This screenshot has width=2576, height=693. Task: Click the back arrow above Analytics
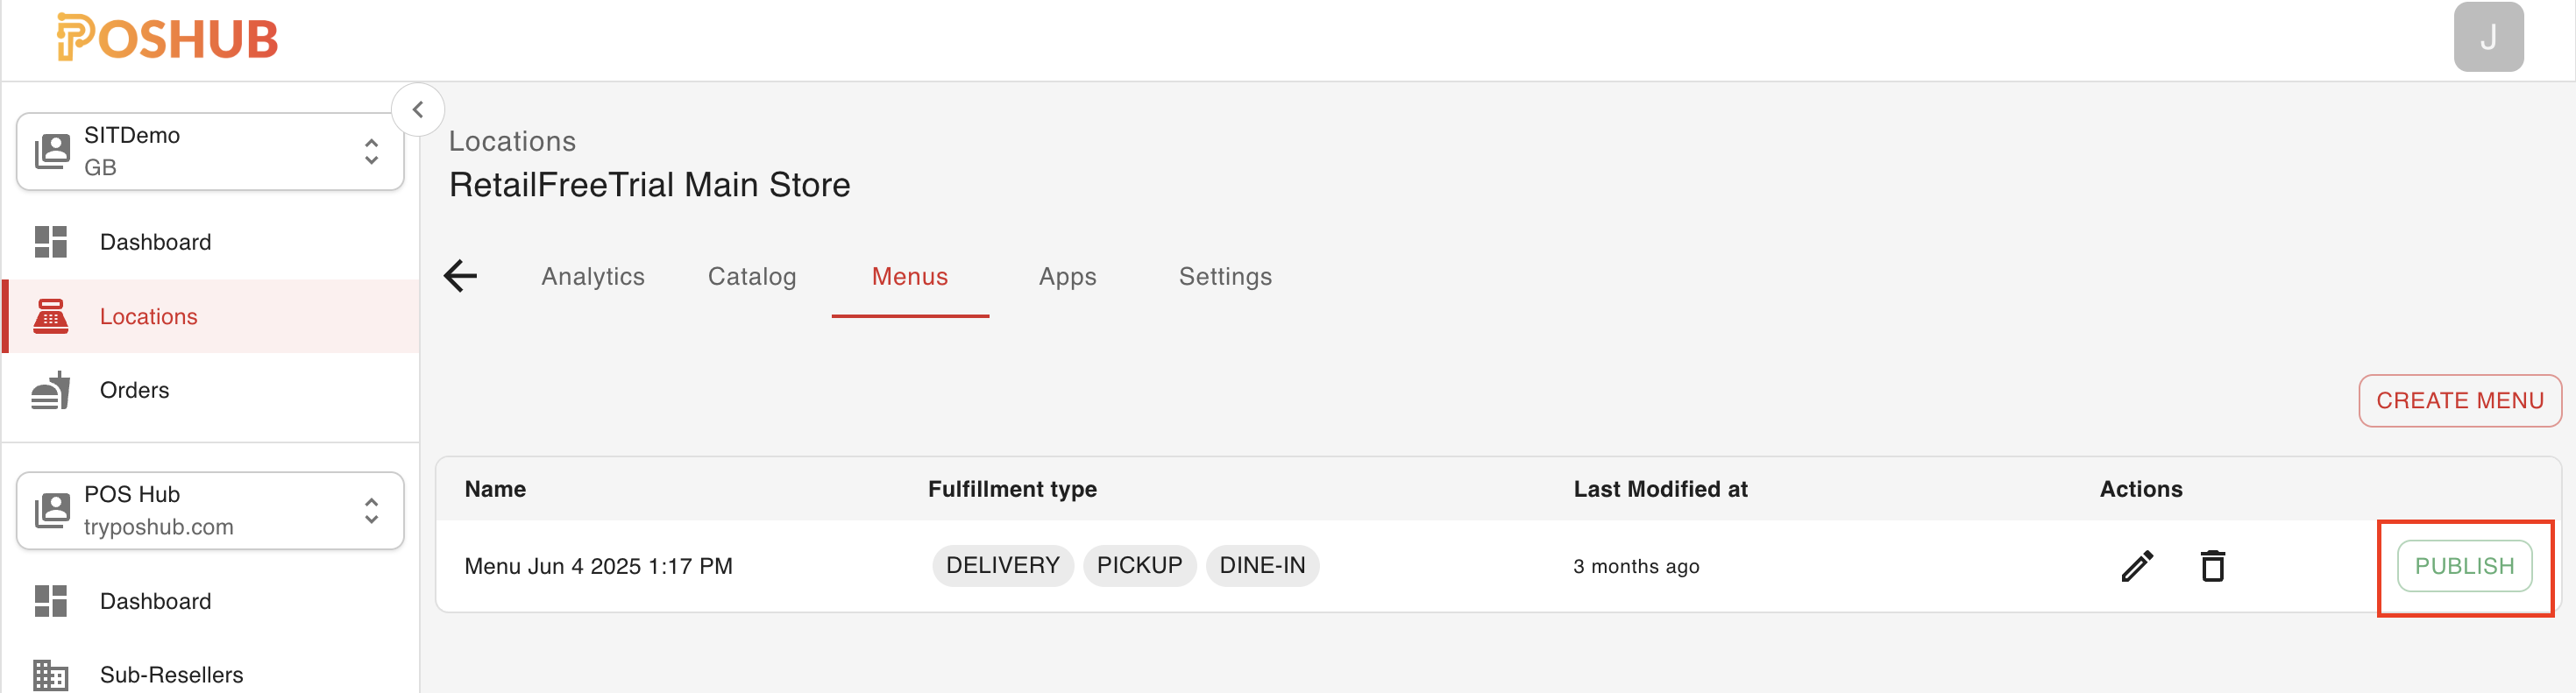click(460, 276)
